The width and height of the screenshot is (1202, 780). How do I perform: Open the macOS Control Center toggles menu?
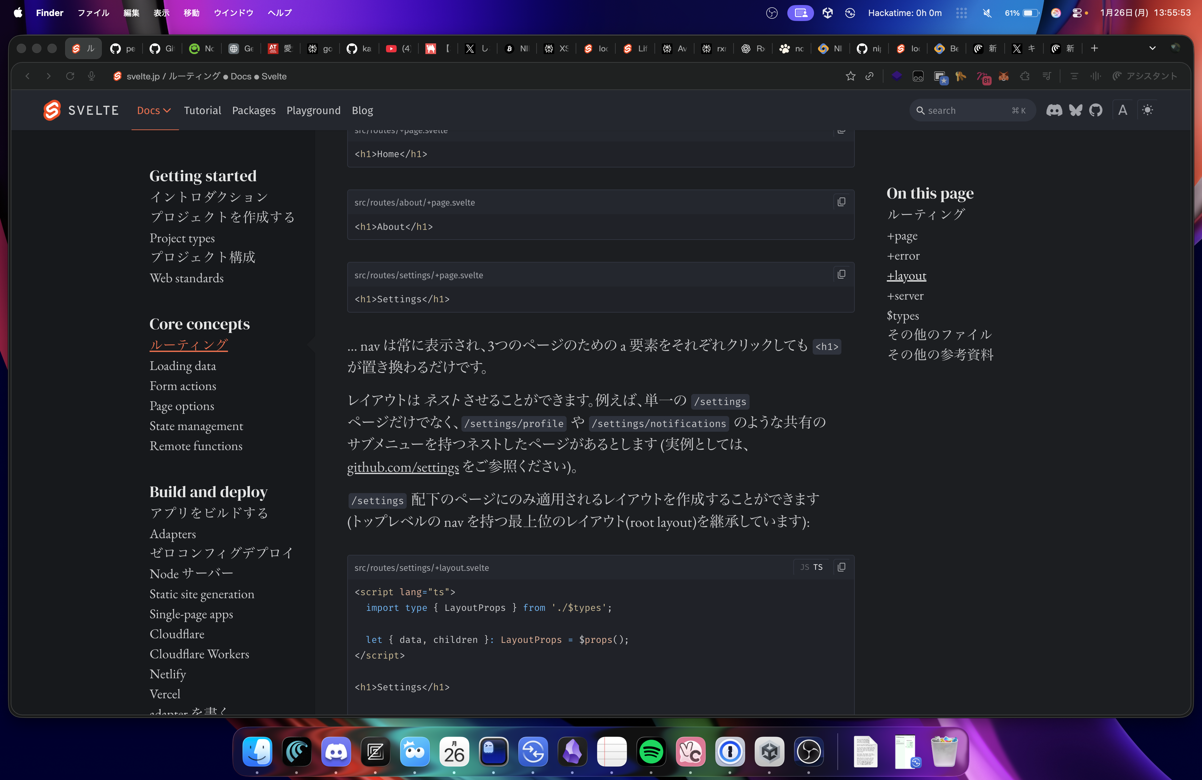pyautogui.click(x=1077, y=13)
